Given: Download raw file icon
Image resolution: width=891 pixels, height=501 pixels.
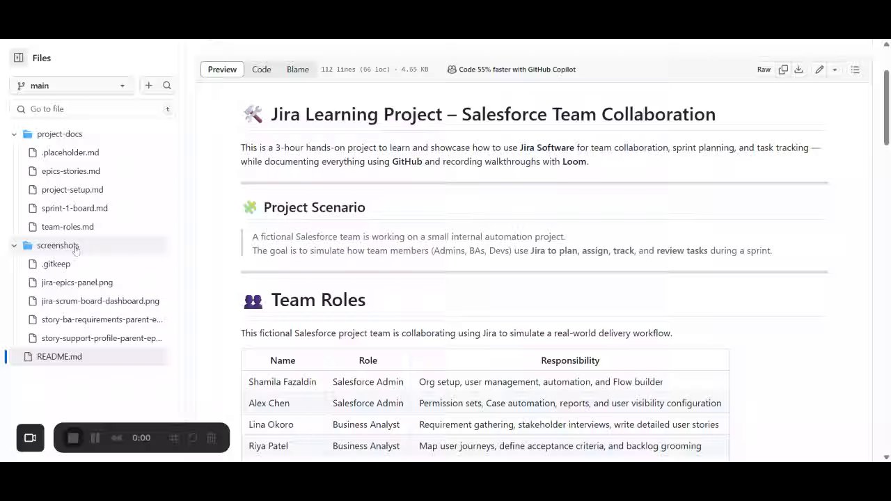Looking at the screenshot, I should tap(799, 70).
